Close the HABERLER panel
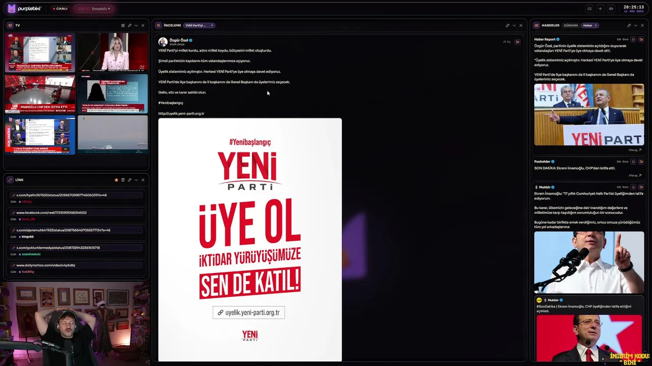 [x=642, y=25]
